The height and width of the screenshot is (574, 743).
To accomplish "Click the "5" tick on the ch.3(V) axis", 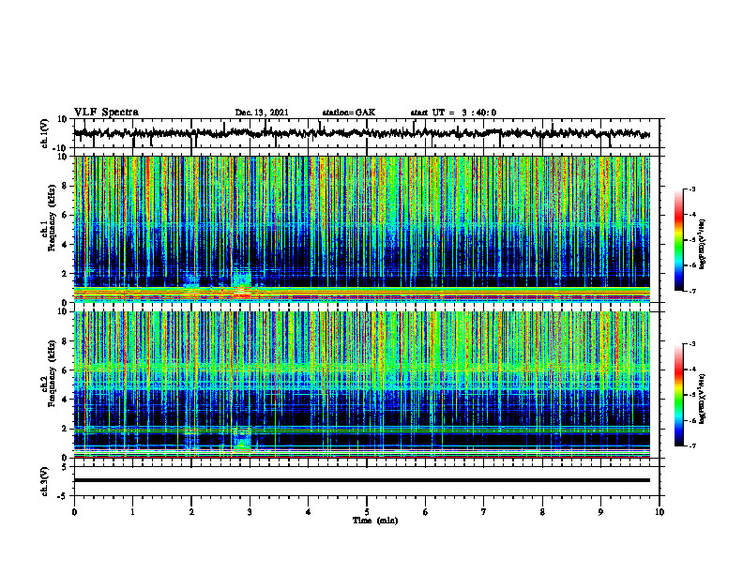I will coord(66,467).
